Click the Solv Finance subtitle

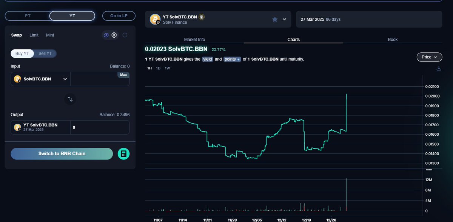[x=175, y=23]
